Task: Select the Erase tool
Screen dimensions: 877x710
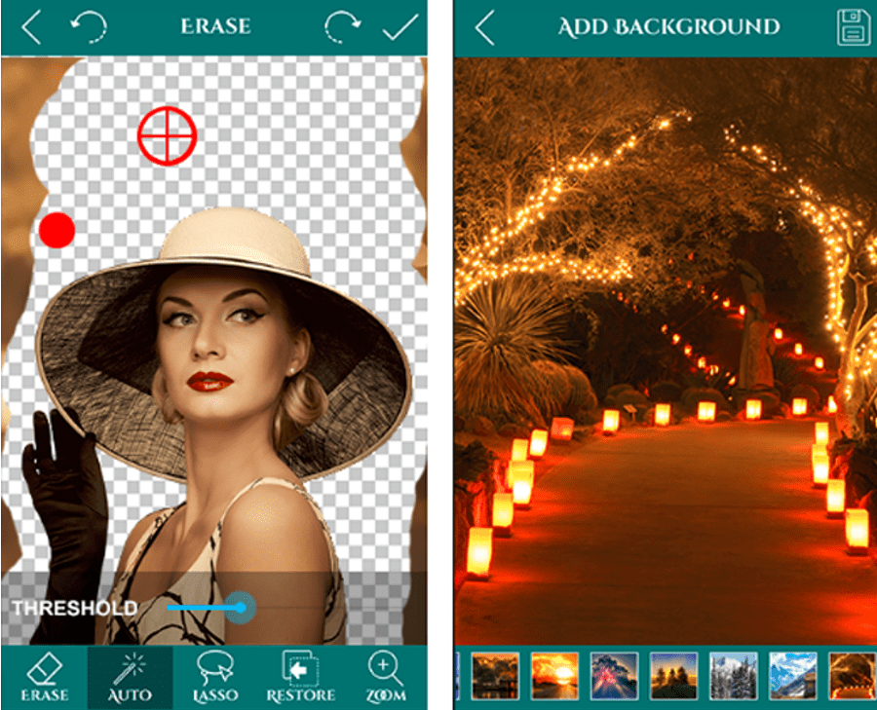Action: pos(45,678)
